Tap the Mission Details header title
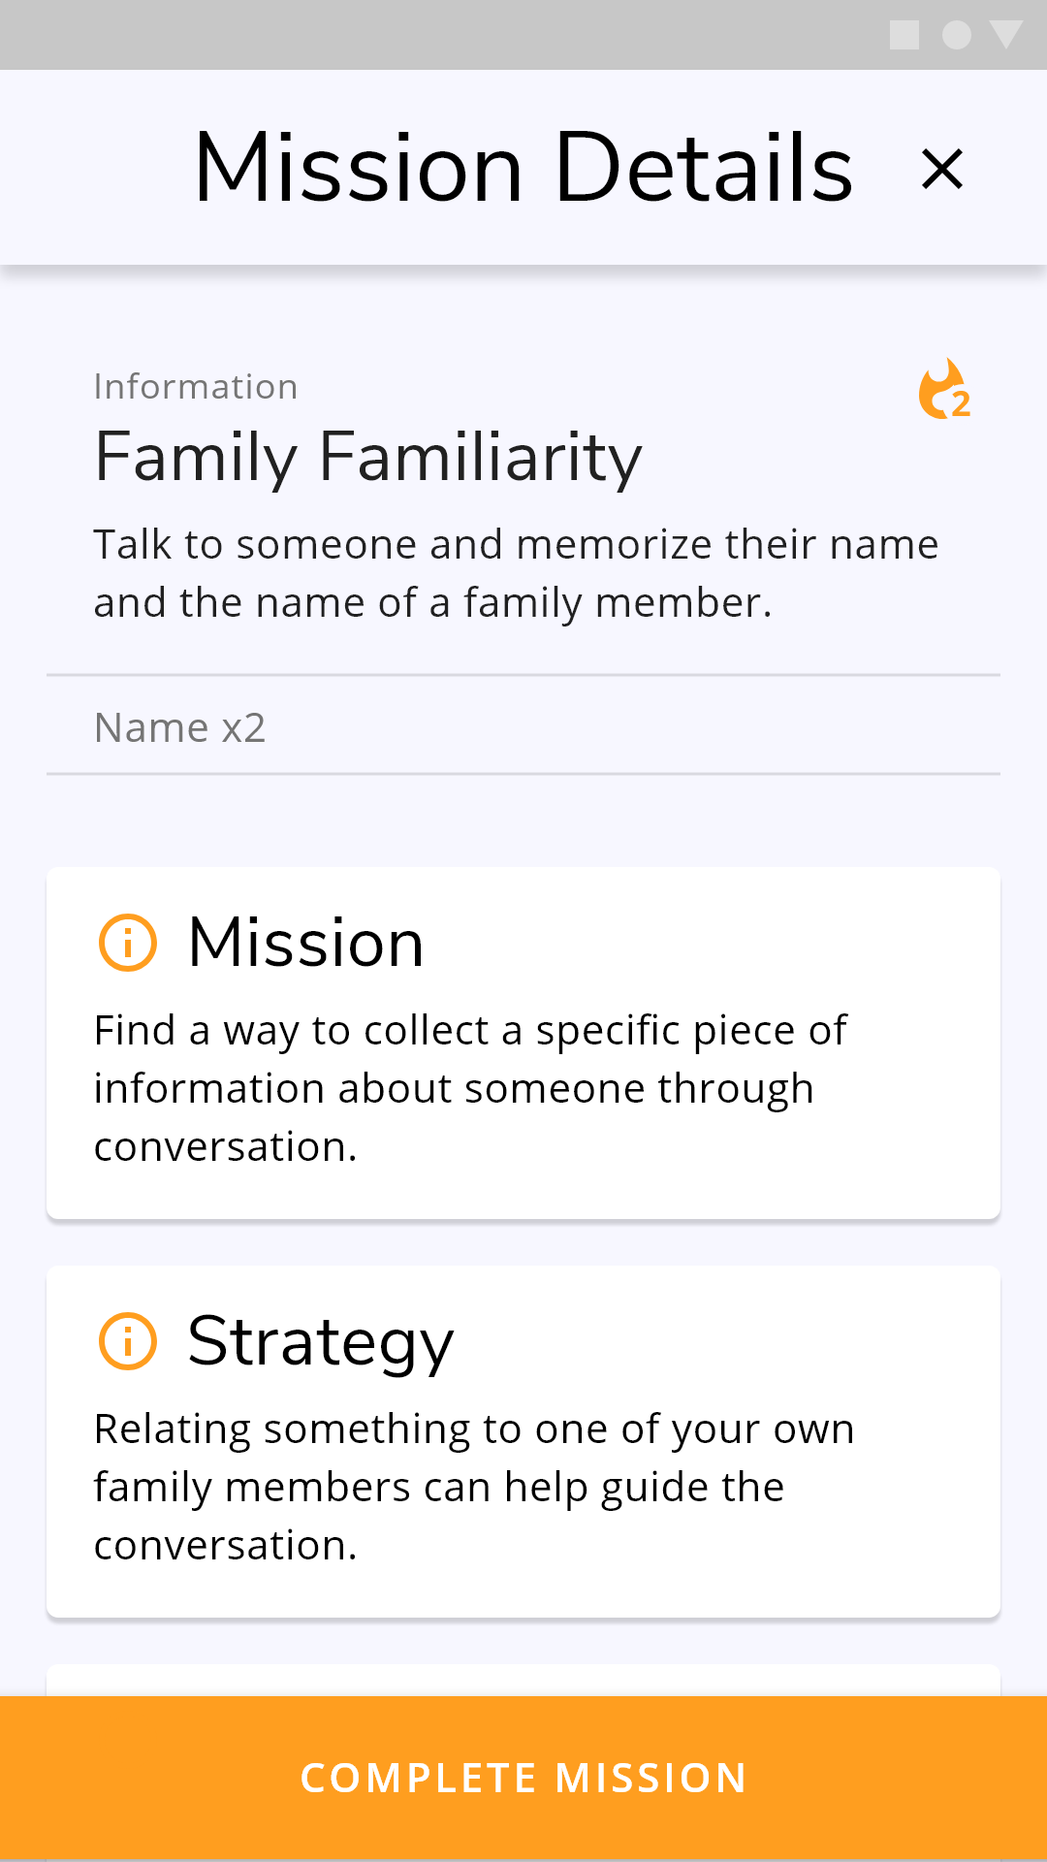This screenshot has width=1047, height=1862. tap(523, 169)
